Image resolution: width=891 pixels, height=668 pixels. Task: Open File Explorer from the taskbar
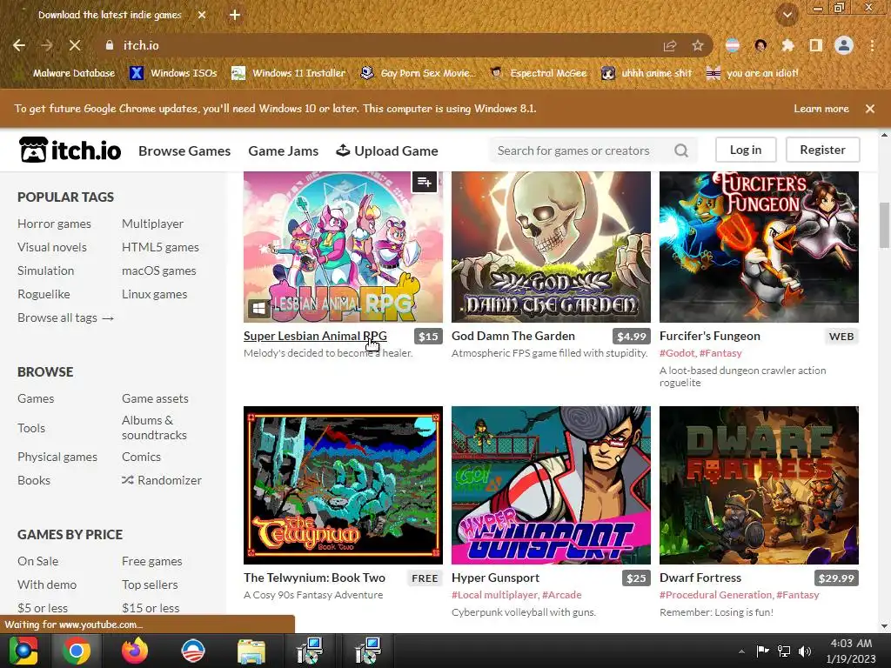(251, 651)
